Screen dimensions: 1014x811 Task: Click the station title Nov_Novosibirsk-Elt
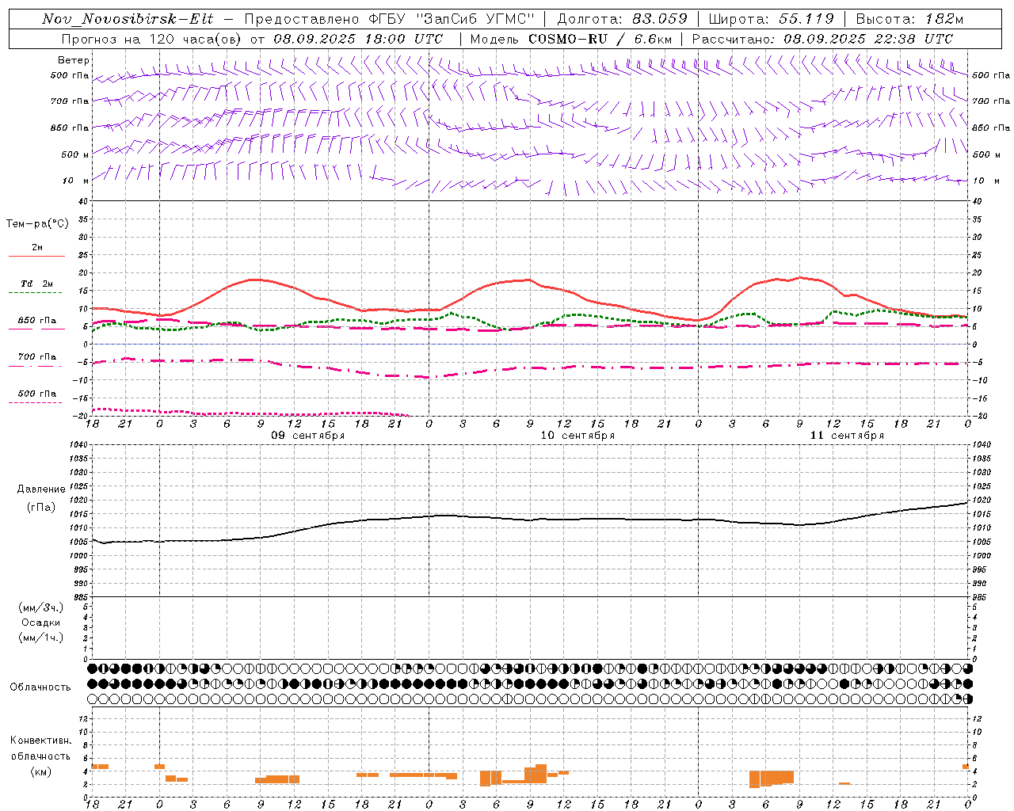coord(128,19)
